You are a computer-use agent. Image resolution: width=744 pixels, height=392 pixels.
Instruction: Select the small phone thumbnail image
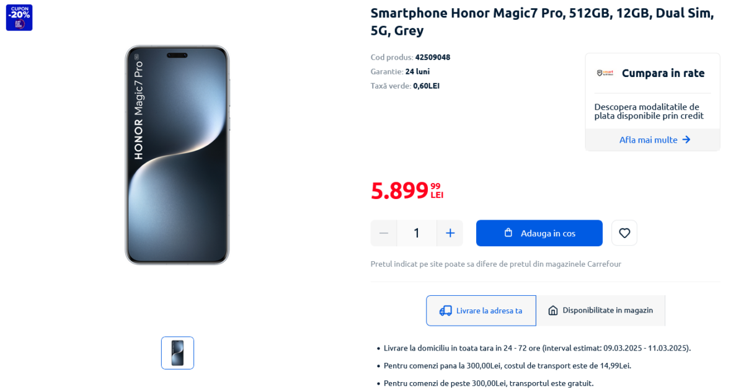[177, 353]
